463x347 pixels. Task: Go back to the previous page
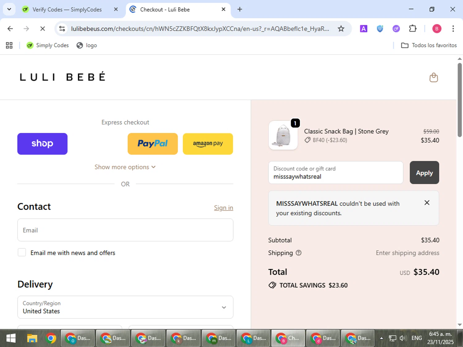(10, 29)
